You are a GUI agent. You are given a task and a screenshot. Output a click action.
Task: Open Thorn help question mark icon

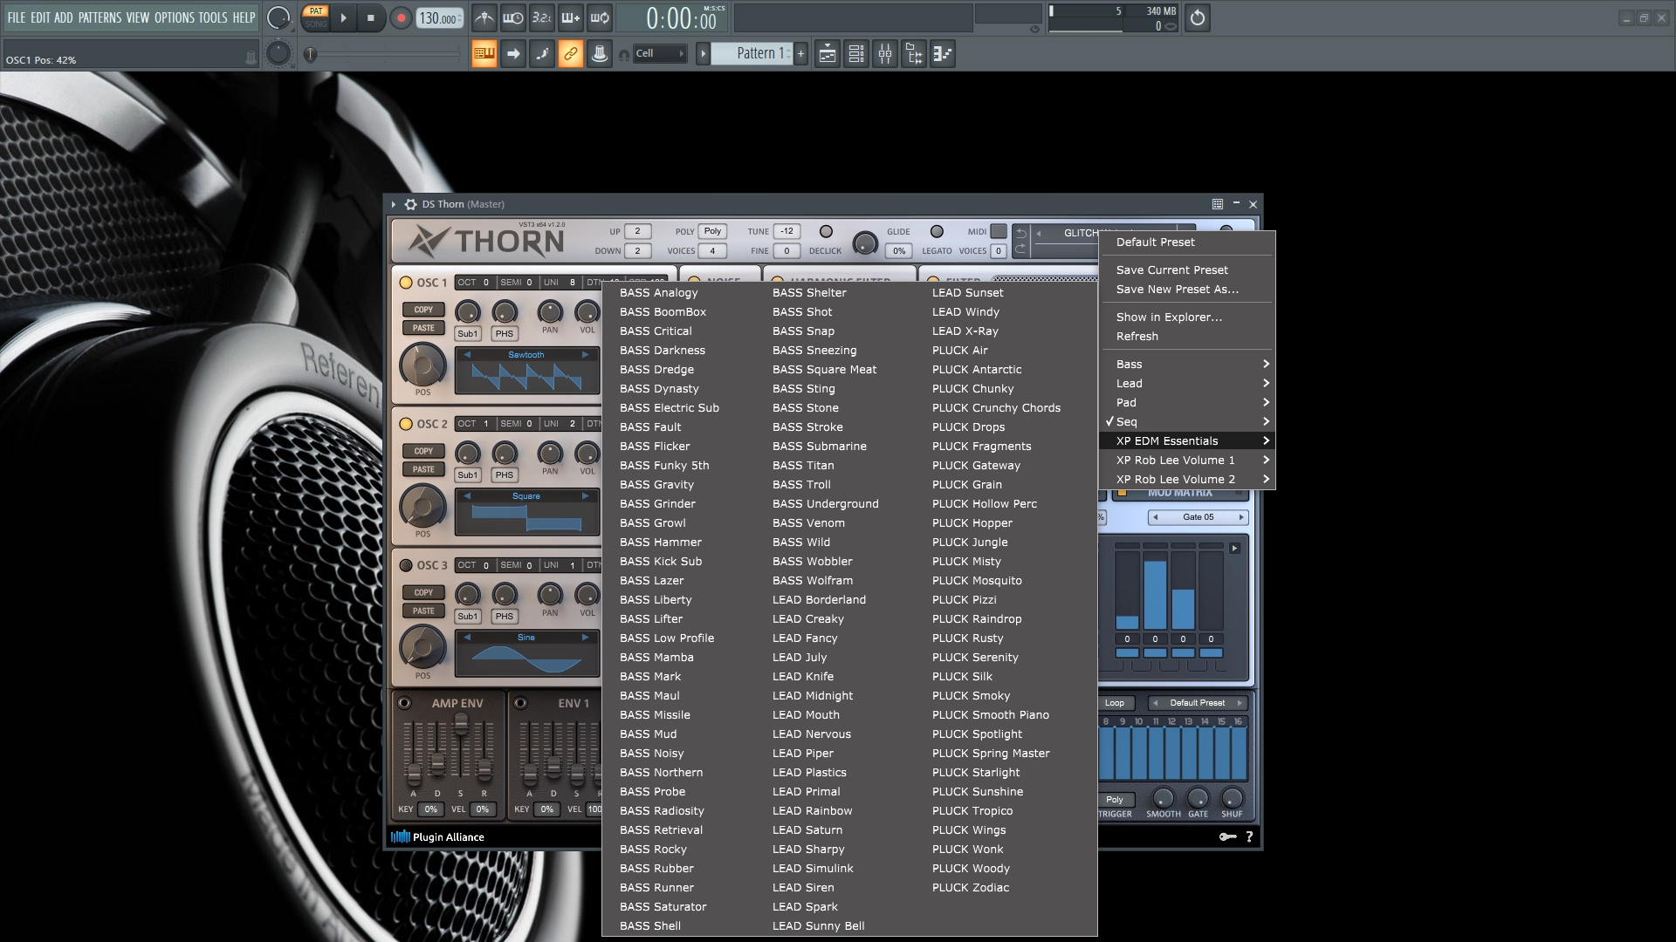[x=1250, y=836]
